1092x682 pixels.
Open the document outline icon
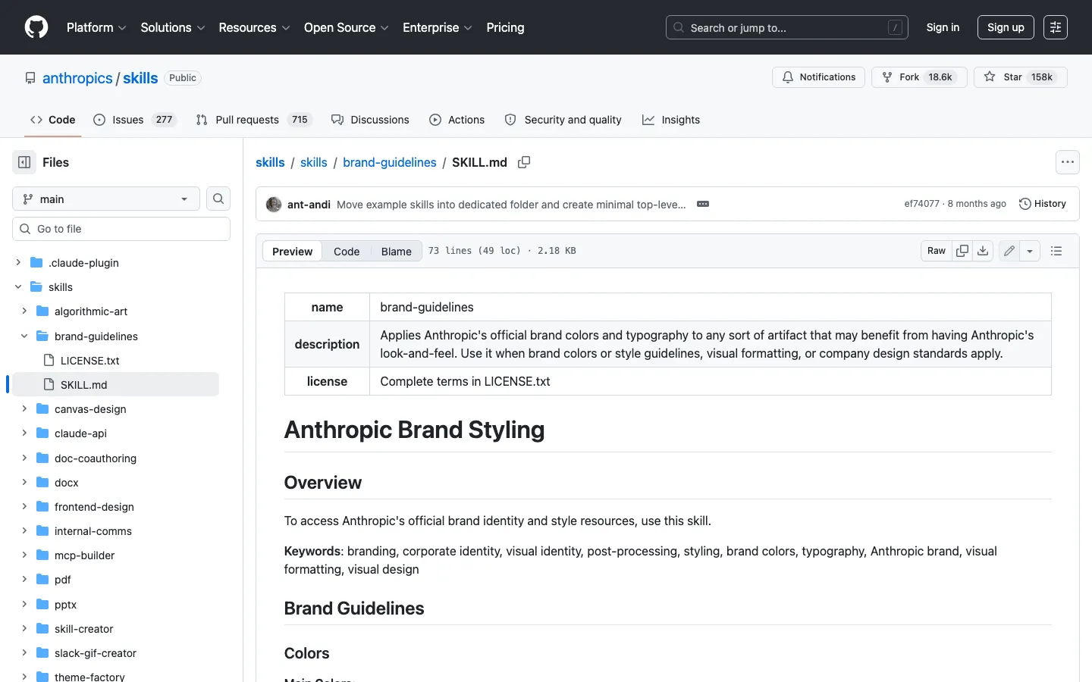[x=1056, y=251]
